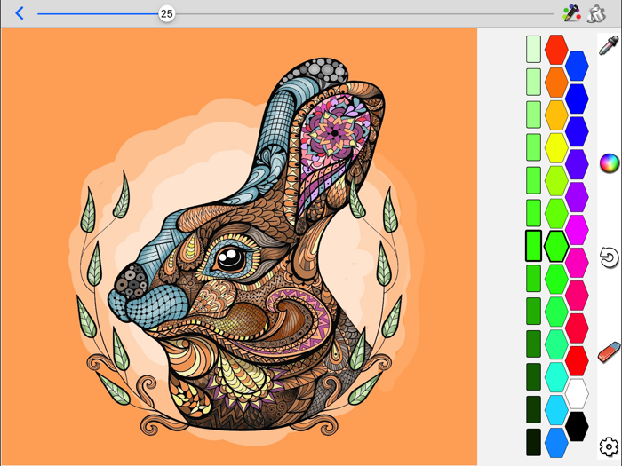Choose the outlined bright green shade swatch

[x=533, y=246]
